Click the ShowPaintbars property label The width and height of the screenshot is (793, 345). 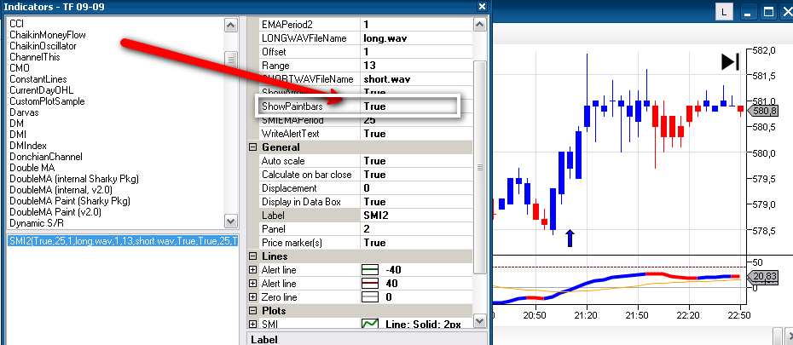click(292, 106)
